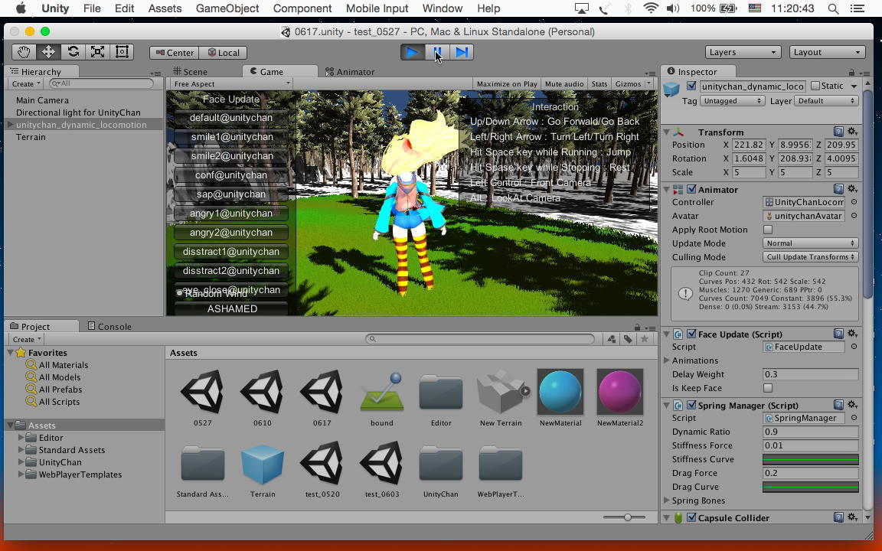The width and height of the screenshot is (882, 551).
Task: Toggle pivot Center button
Action: [x=175, y=53]
